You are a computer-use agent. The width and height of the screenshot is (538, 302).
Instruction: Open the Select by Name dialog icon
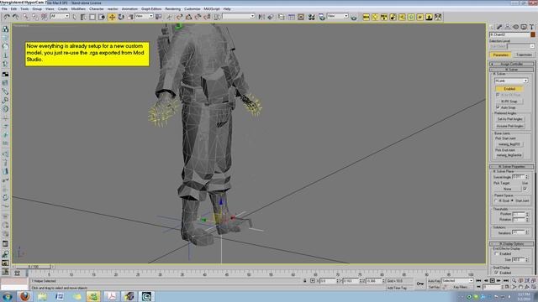[83, 17]
